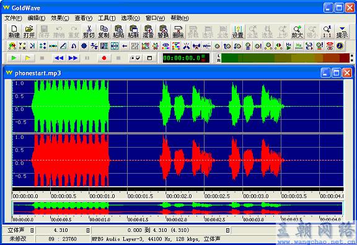357x245 pixels.
Task: Open the 窗口(W) menu
Action: [x=156, y=18]
